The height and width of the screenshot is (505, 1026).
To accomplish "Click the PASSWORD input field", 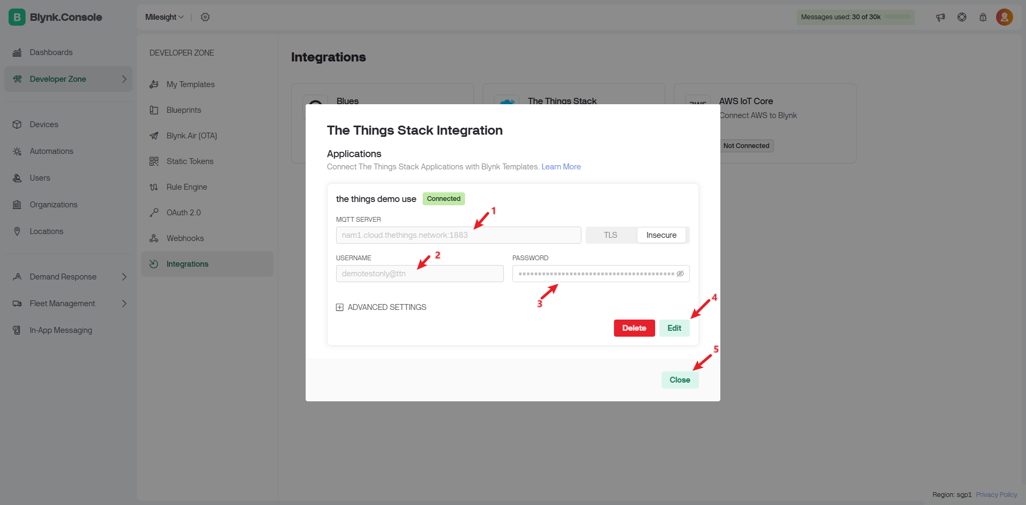I will 601,274.
